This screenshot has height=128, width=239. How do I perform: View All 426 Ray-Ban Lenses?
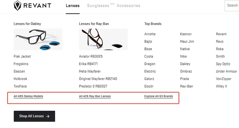95,96
